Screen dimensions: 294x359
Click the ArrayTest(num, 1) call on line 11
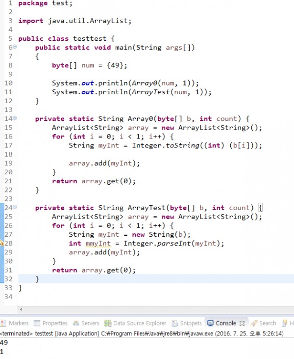point(169,92)
